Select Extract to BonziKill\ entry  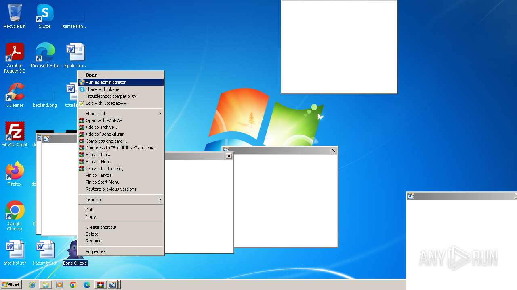click(121, 168)
